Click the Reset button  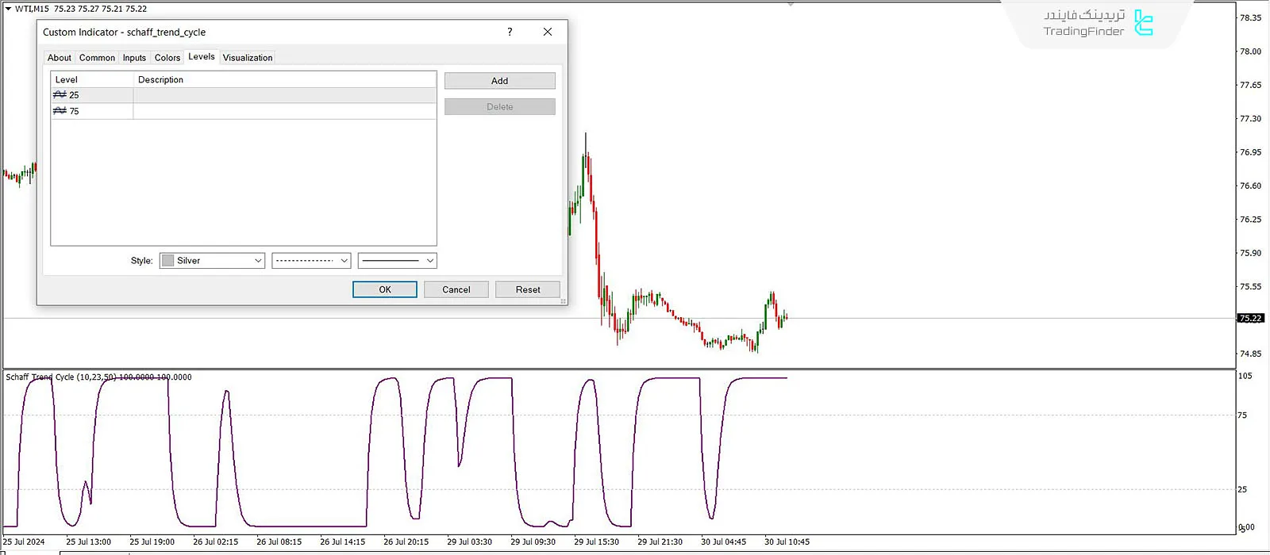point(528,290)
